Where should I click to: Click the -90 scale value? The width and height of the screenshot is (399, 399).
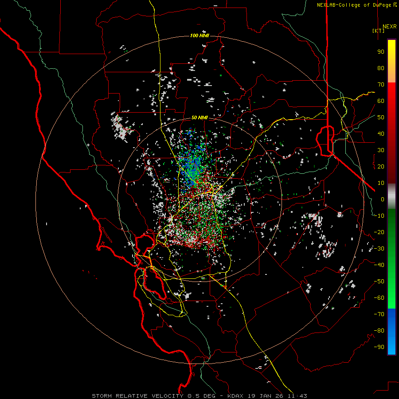[379, 347]
